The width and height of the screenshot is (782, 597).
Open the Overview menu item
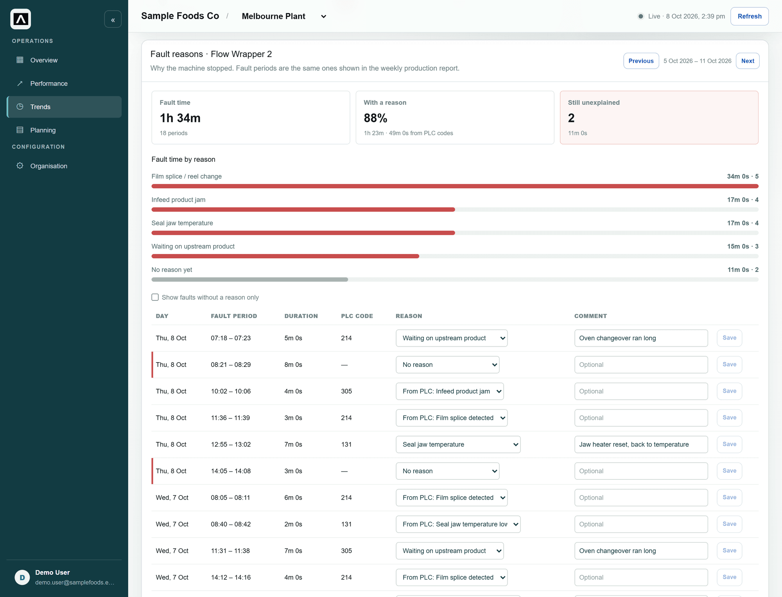(64, 60)
